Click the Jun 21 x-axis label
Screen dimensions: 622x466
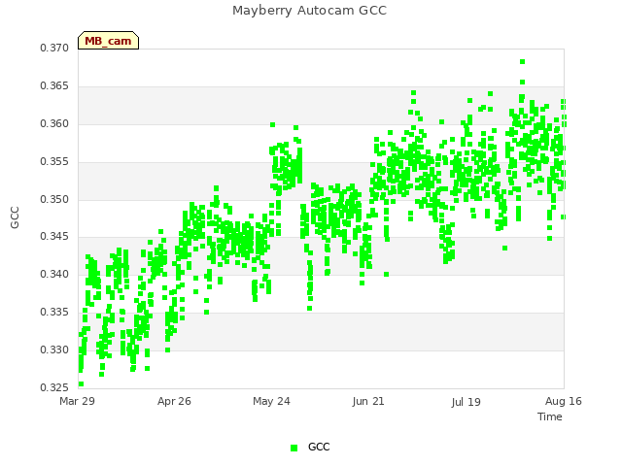[x=368, y=401]
